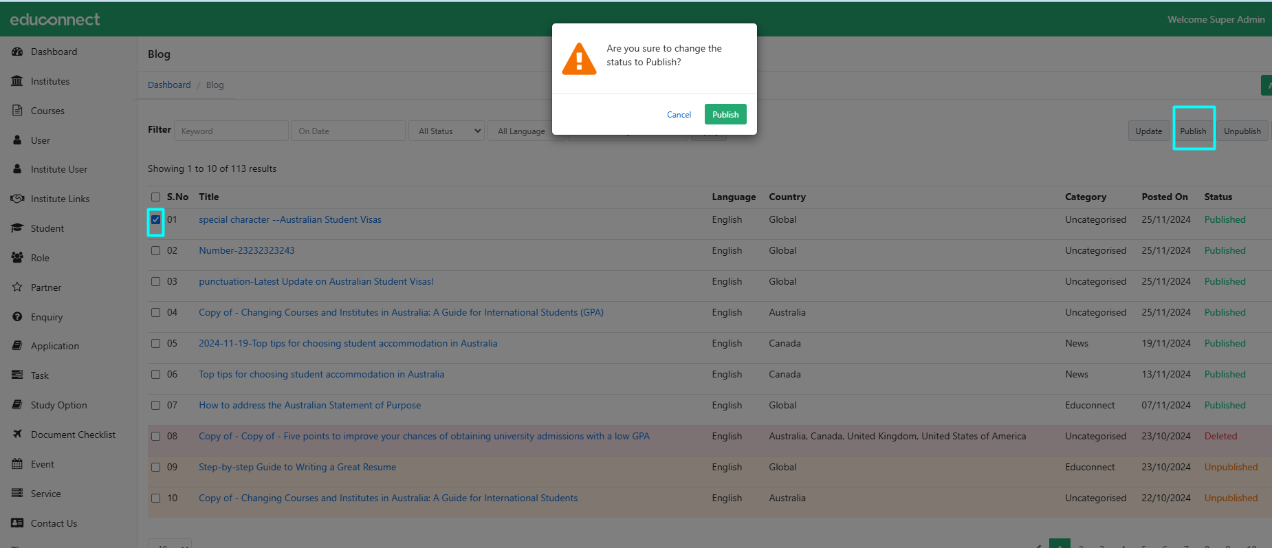The height and width of the screenshot is (548, 1272).
Task: Check the select-all checkbox in table header
Action: [x=156, y=197]
